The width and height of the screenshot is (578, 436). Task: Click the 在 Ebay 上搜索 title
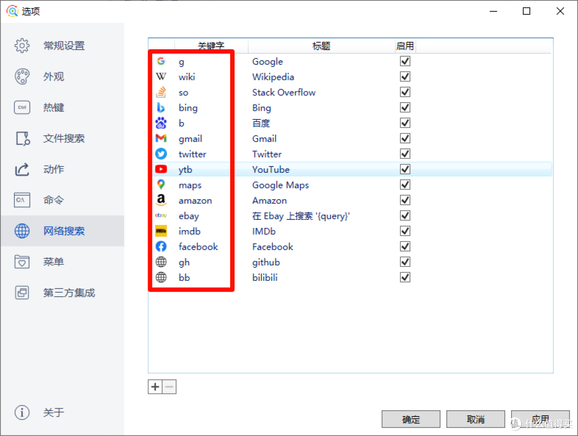pyautogui.click(x=301, y=216)
